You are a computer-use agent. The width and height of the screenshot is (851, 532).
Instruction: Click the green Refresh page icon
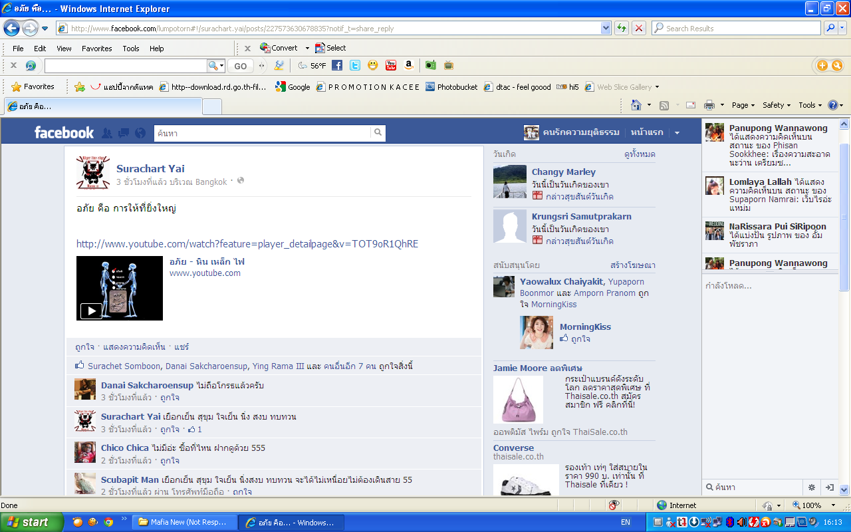click(621, 28)
